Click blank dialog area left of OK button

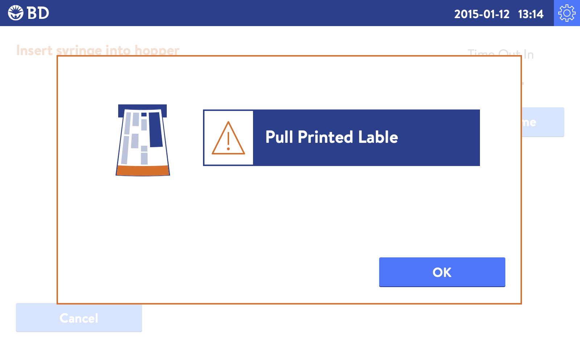(217, 272)
